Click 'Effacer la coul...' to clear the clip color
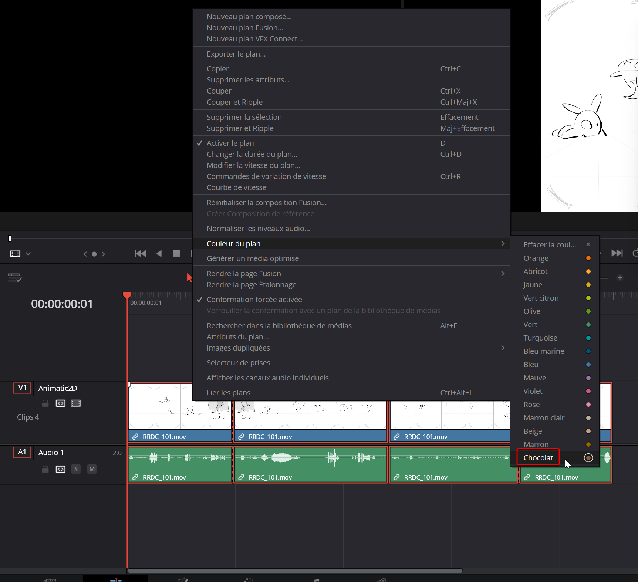 coord(550,245)
